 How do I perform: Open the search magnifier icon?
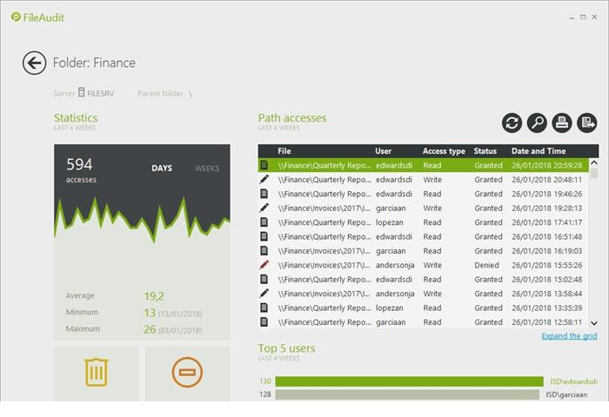pyautogui.click(x=537, y=123)
